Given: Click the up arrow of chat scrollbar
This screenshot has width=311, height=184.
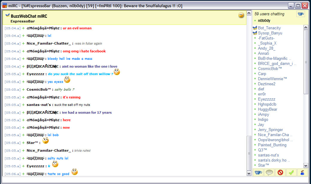Looking at the screenshot, I should pyautogui.click(x=249, y=13).
